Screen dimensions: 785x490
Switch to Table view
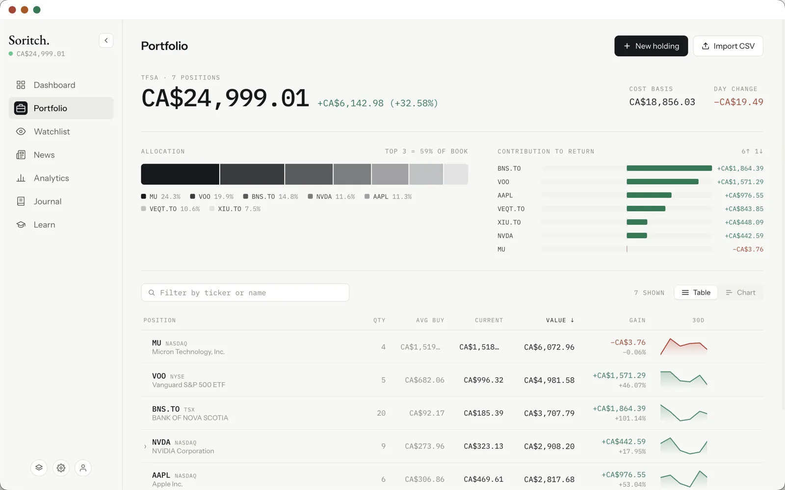pyautogui.click(x=696, y=293)
